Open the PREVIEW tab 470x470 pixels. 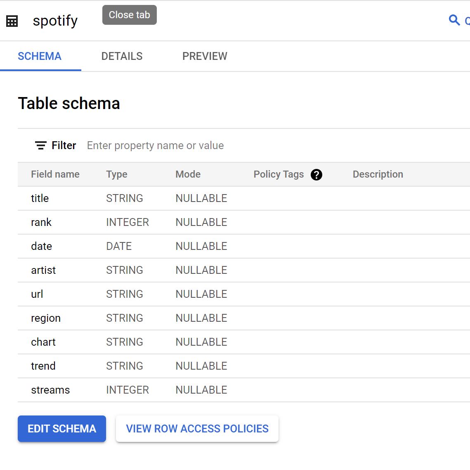[205, 56]
